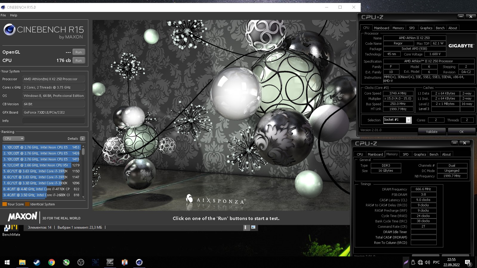Select ranking row 4 12C/24T Xeon 1279

[41, 165]
